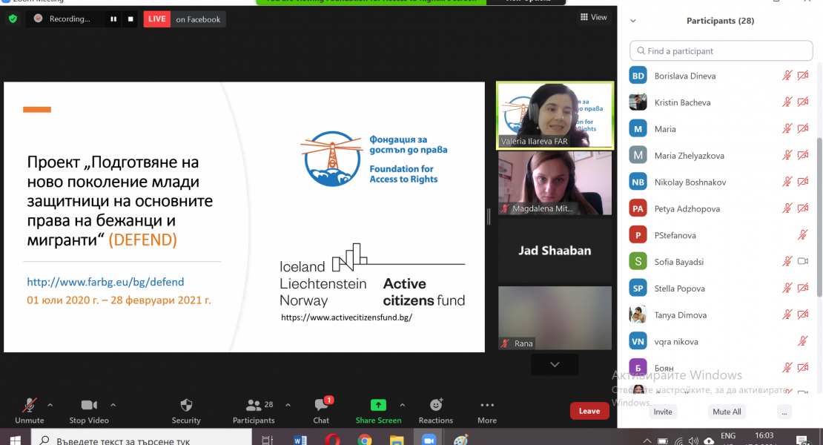Click Tanya Dimova's profile picture avatar
823x445 pixels.
click(638, 315)
